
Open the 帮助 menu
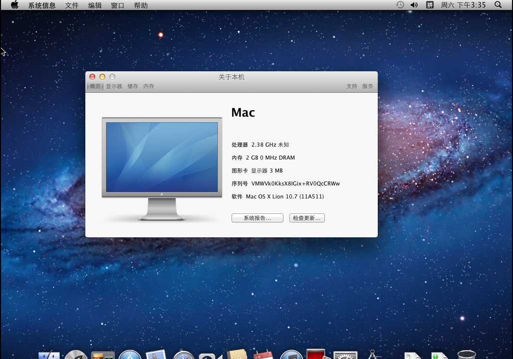[141, 5]
